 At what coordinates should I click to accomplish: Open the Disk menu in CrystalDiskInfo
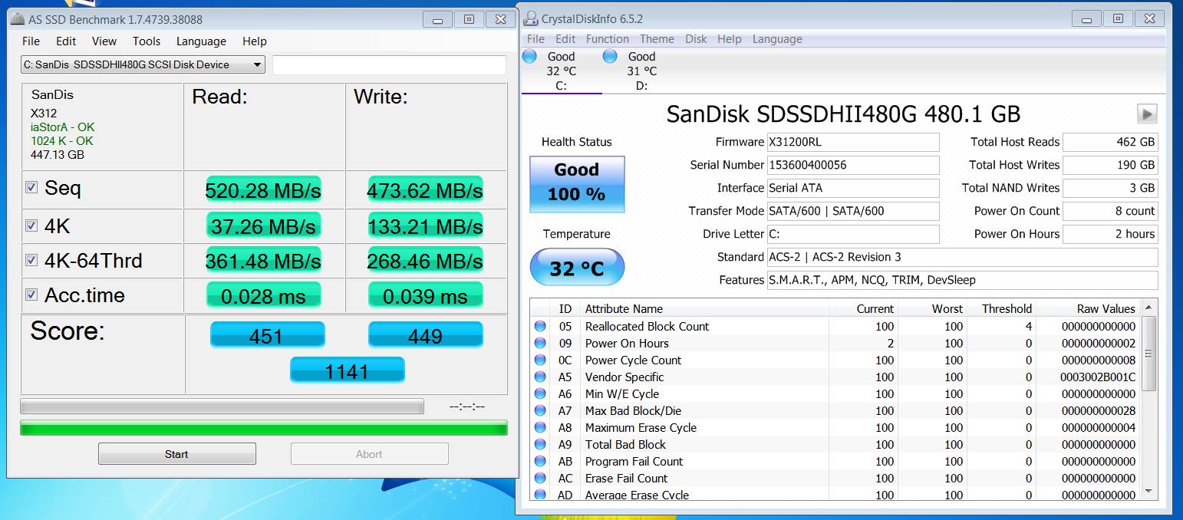[x=696, y=39]
